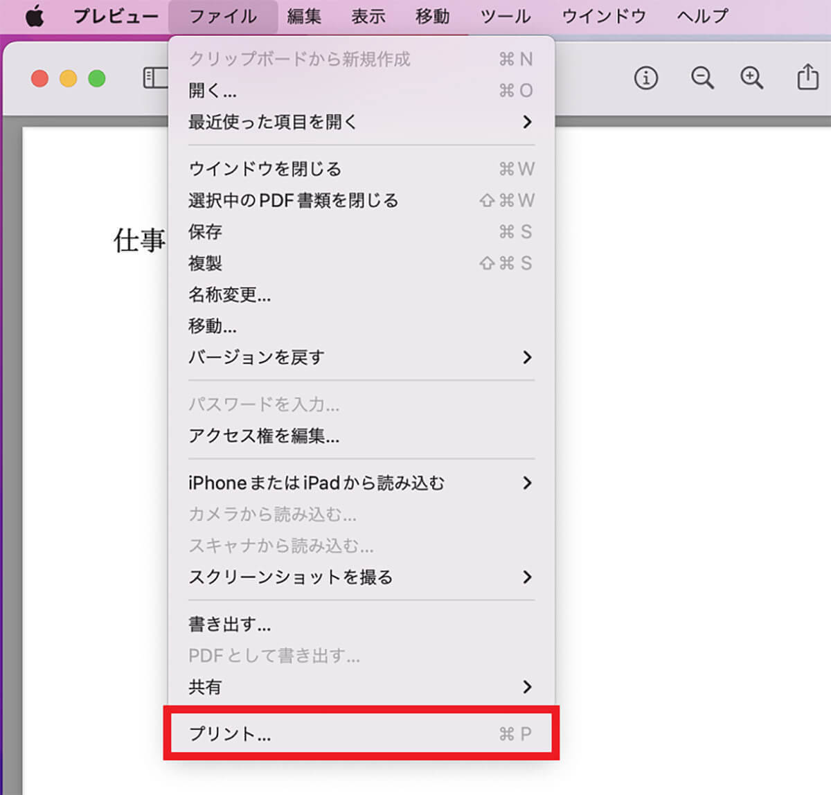Open the share toolbar icon
Image resolution: width=831 pixels, height=795 pixels.
(x=807, y=77)
